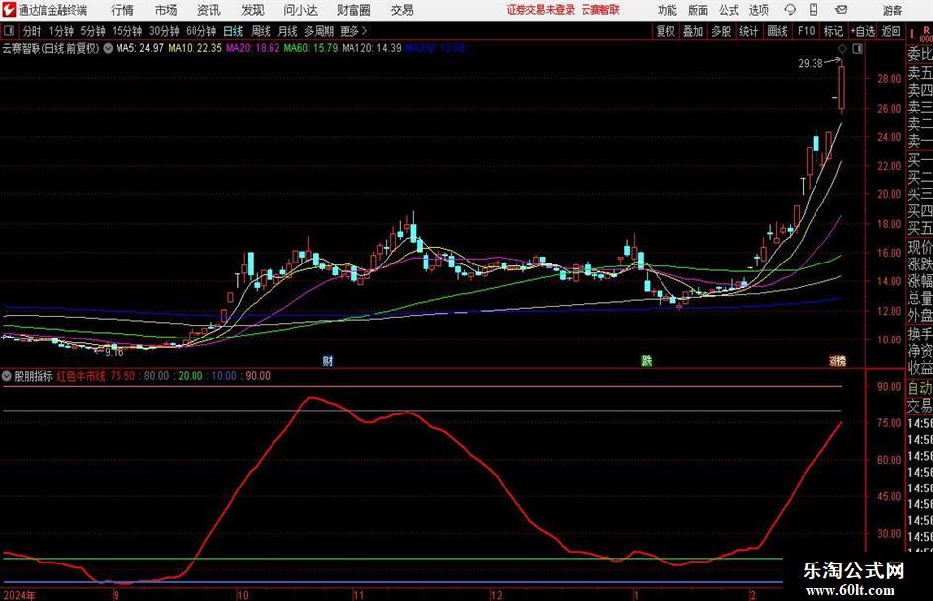The height and width of the screenshot is (601, 933).
Task: Open the envelope messages icon
Action: click(x=841, y=10)
